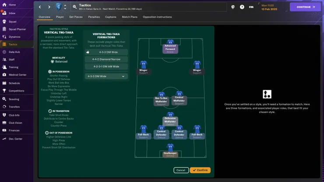Go forward with the right arrow
This screenshot has width=324, height=182.
pos(49,7)
